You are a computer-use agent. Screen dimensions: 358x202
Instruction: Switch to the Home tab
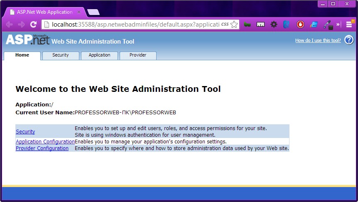[x=22, y=55]
